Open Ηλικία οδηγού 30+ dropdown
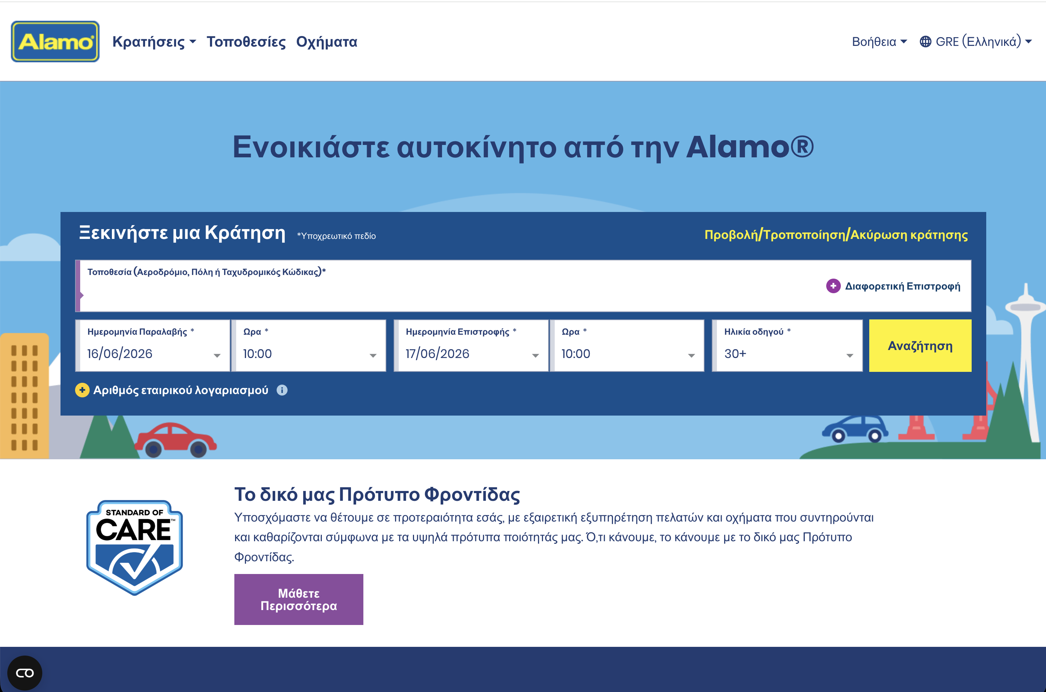1046x692 pixels. pos(787,346)
